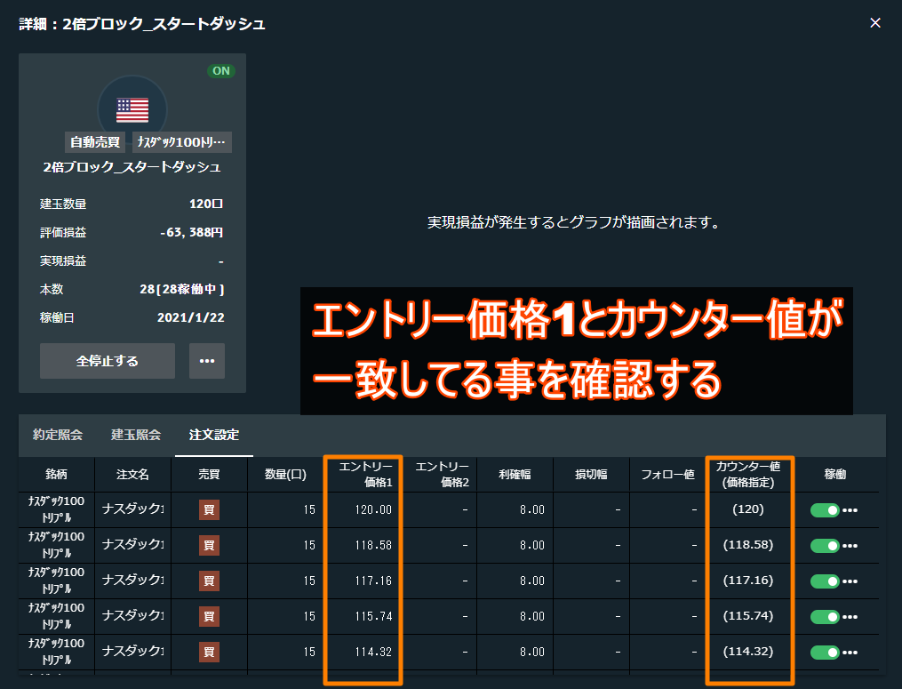Toggle the 稼働 switch for the 117.16 order
The width and height of the screenshot is (902, 689).
click(x=825, y=581)
